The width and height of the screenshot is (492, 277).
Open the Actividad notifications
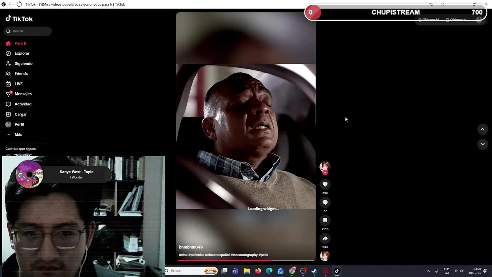(18, 104)
